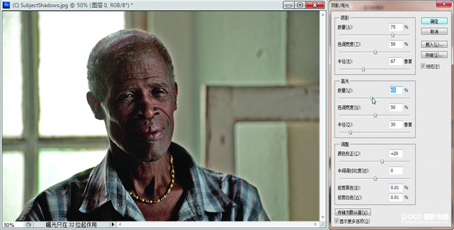Click the Highlights radius field showing 30
Viewport: 454px width, 230px height.
[396, 124]
